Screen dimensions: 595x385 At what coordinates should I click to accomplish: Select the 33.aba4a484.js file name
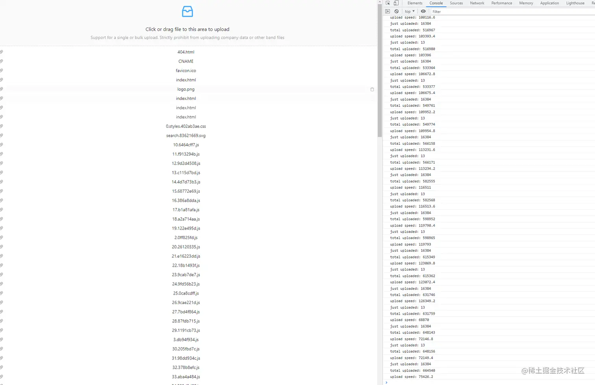186,377
